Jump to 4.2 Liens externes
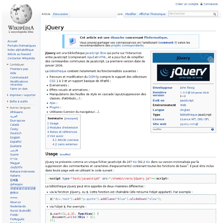The width and height of the screenshot is (223, 223). 65,144
